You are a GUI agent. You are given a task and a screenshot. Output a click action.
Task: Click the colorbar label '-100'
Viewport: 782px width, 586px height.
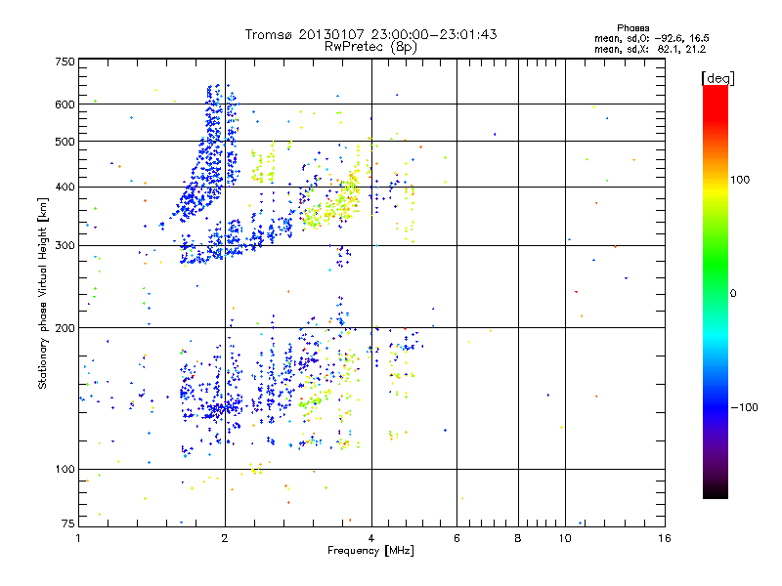click(x=744, y=407)
